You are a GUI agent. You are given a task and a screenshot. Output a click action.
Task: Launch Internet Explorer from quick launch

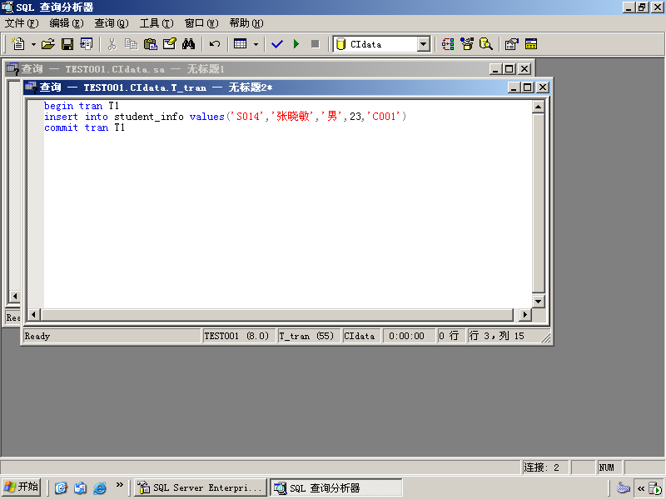(99, 487)
